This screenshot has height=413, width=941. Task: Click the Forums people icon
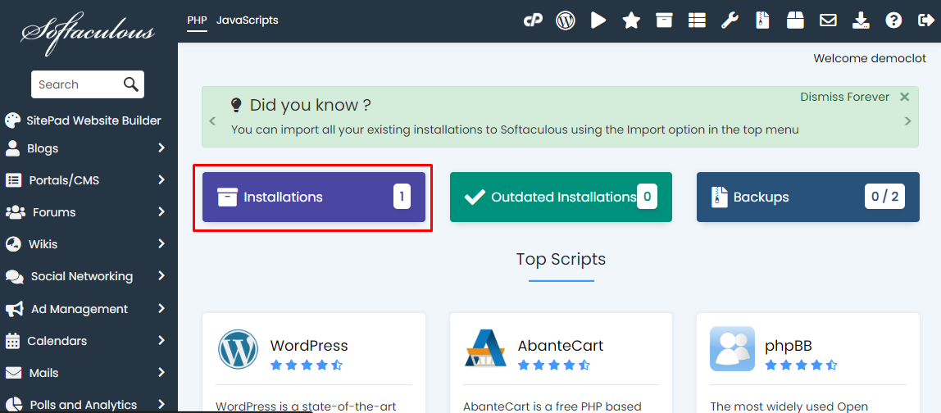[x=15, y=212]
